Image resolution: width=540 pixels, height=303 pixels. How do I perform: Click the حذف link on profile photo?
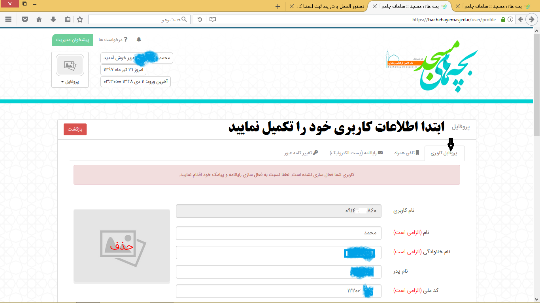pos(122,246)
